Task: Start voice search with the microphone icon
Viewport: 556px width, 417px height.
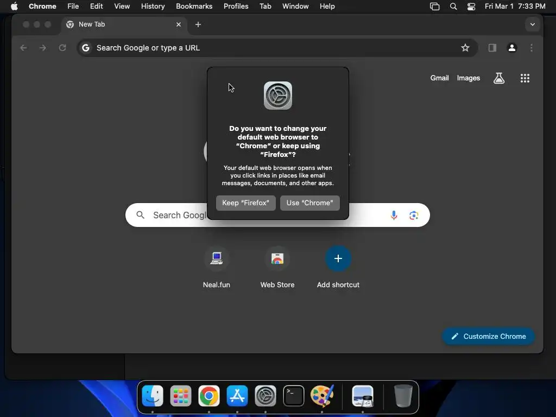Action: pos(394,215)
